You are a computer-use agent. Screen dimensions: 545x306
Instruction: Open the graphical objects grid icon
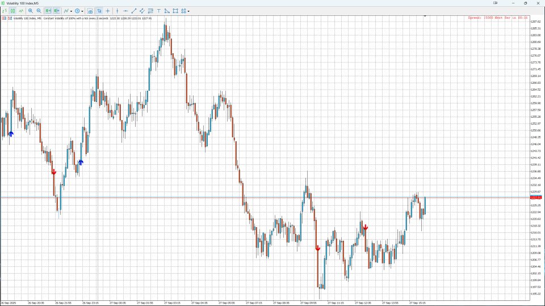(183, 11)
